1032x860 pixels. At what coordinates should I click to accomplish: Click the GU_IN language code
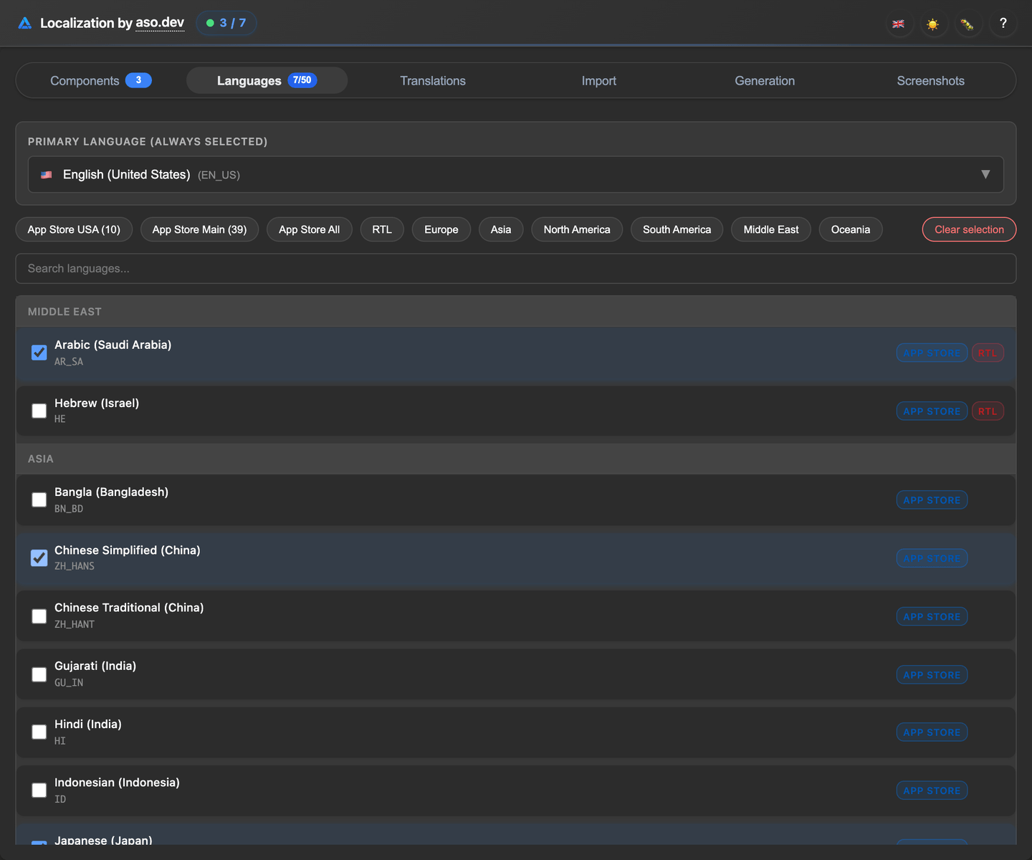tap(69, 683)
